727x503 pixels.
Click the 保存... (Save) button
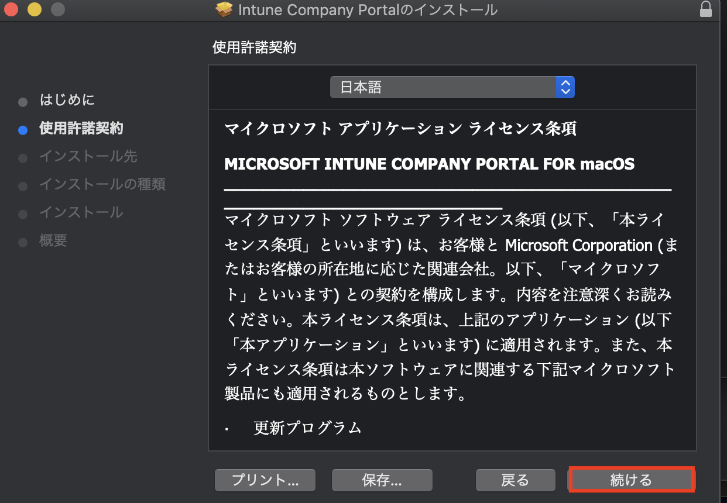click(x=382, y=480)
